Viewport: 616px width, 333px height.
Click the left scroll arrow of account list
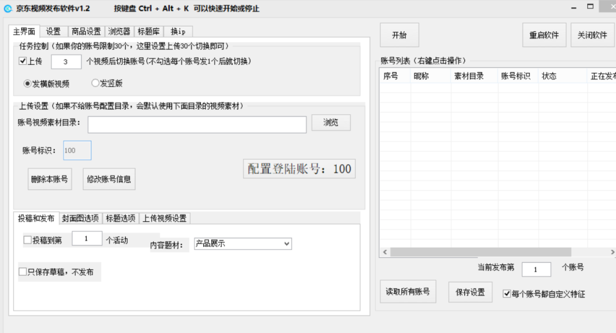point(385,252)
